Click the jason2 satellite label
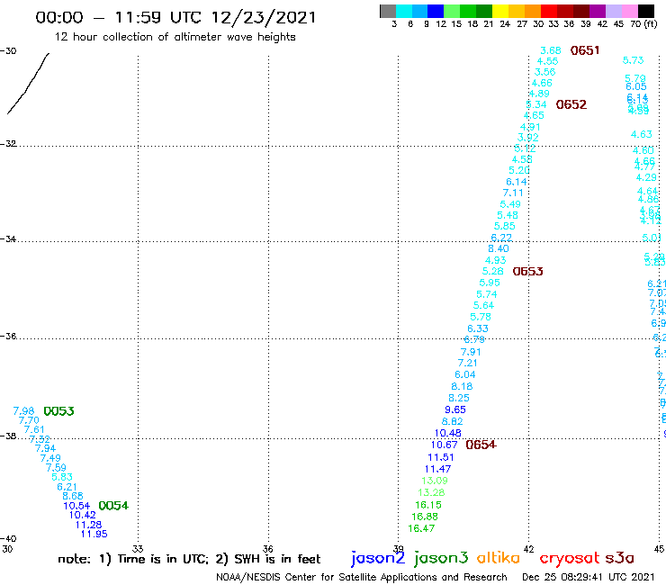This screenshot has width=666, height=585. [378, 558]
